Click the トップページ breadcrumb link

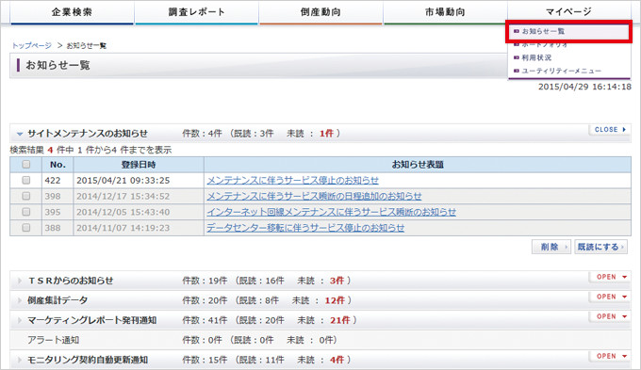click(32, 45)
